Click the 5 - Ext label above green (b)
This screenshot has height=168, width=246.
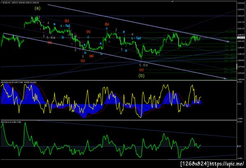[143, 65]
